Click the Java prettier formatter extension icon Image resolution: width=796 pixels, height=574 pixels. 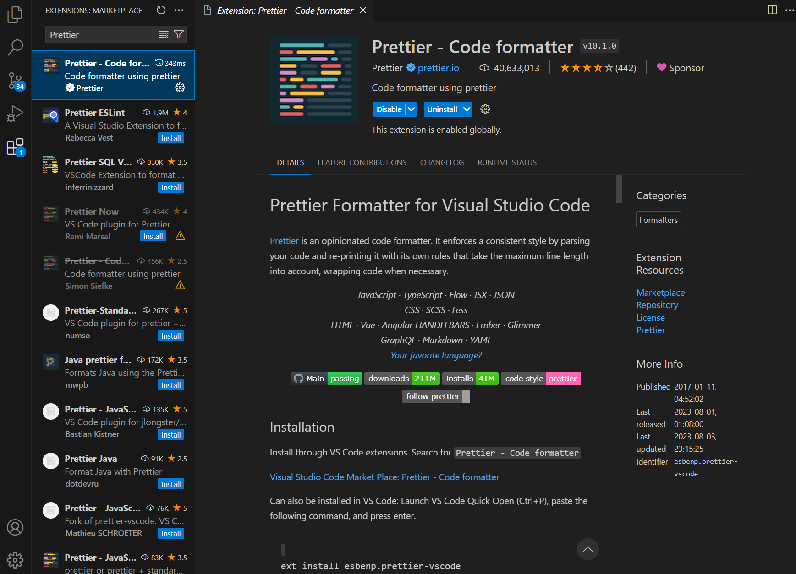[x=50, y=362]
